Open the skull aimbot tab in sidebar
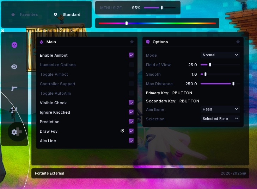 pos(14,45)
